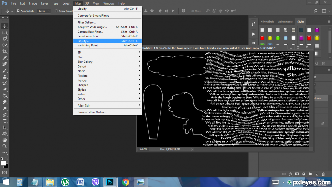Choose Vanishing Point... menu entry
The image size is (332, 187).
click(x=107, y=45)
